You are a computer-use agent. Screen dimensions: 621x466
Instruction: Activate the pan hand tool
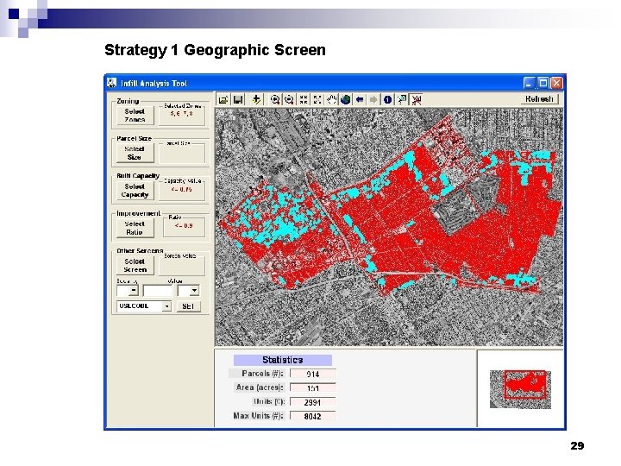331,99
